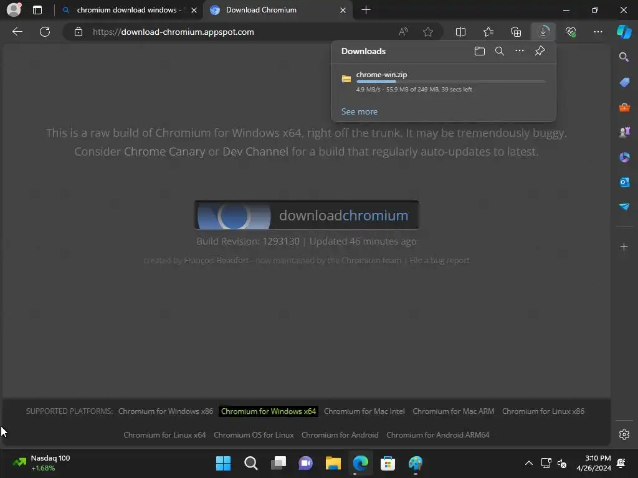Select Chromium OS for Linux
Image resolution: width=638 pixels, height=478 pixels.
click(254, 435)
